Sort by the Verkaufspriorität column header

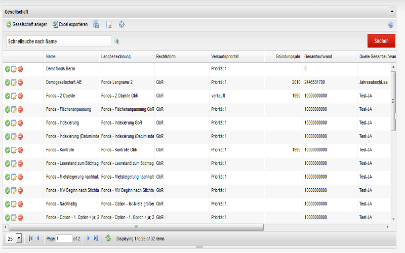[x=236, y=57]
